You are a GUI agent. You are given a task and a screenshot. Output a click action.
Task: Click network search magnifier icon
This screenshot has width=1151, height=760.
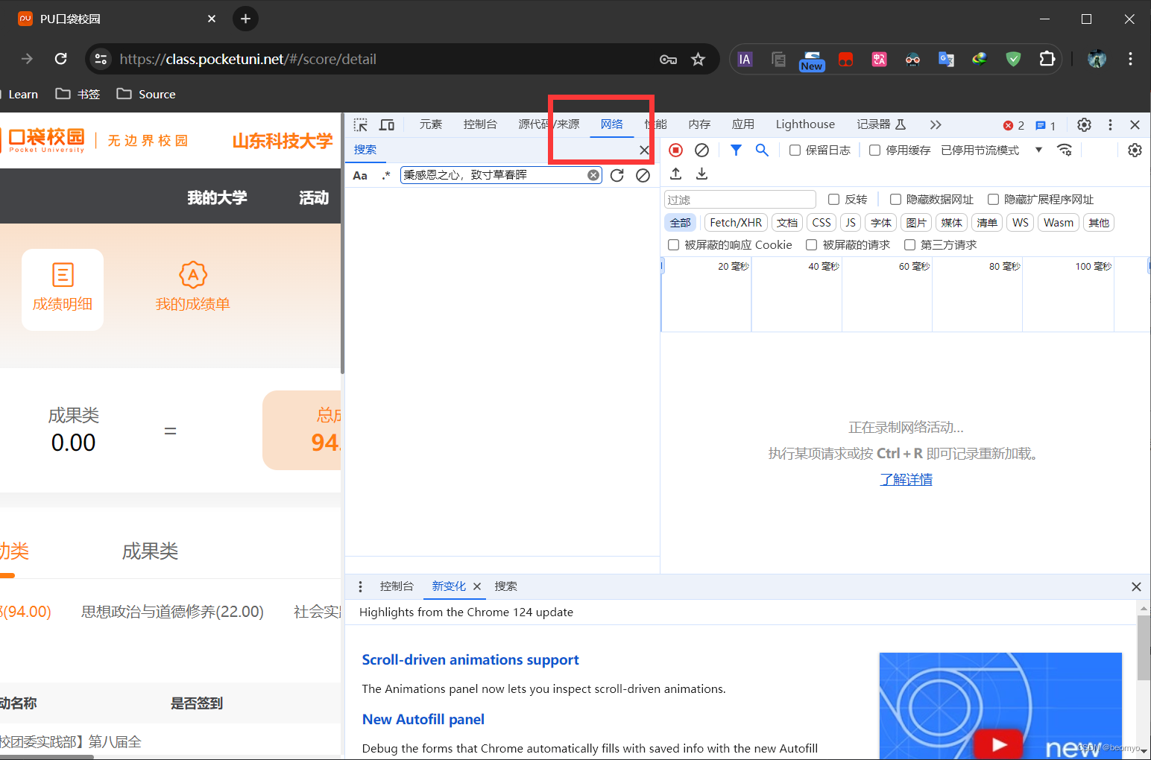pyautogui.click(x=762, y=150)
